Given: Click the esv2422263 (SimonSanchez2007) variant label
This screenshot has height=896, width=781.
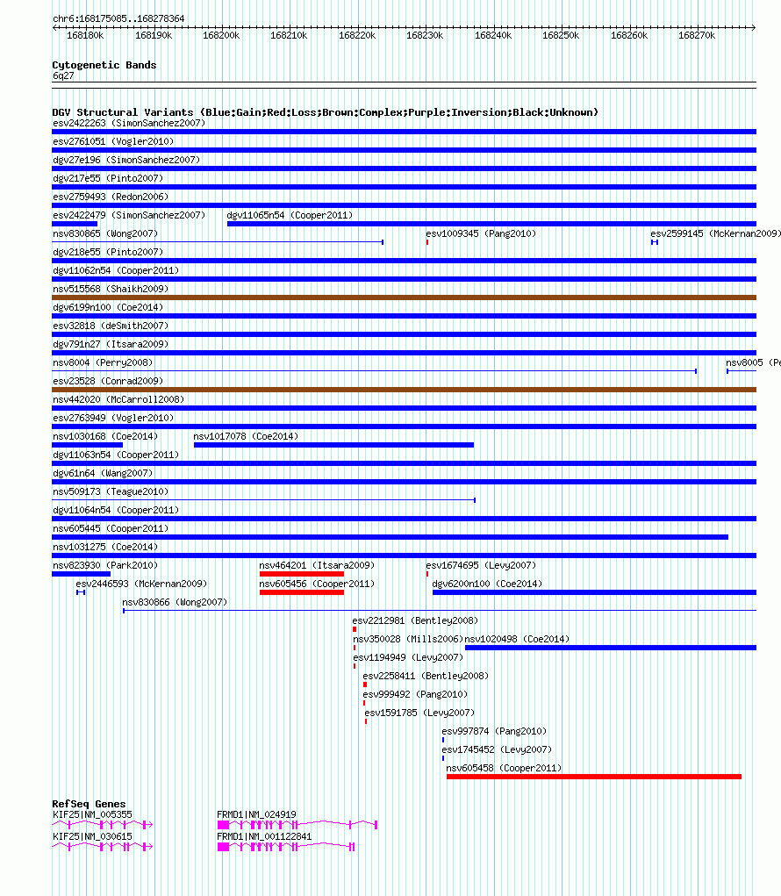Looking at the screenshot, I should [128, 123].
